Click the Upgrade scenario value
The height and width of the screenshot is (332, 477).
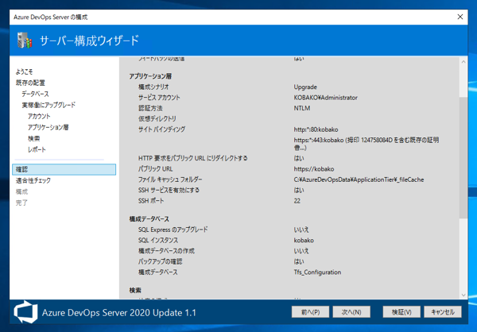point(305,87)
